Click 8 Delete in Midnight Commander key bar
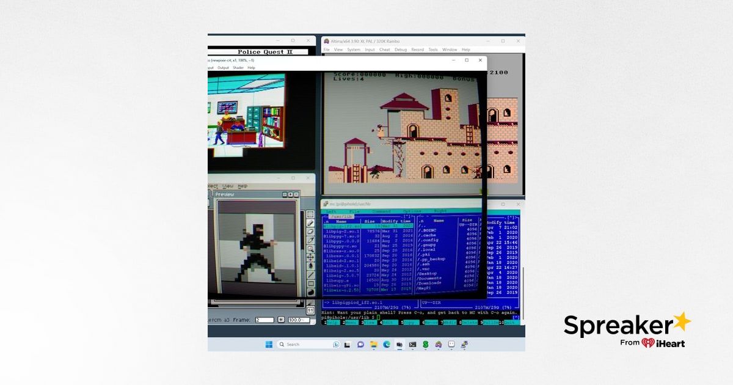This screenshot has height=385, width=733. pos(468,323)
